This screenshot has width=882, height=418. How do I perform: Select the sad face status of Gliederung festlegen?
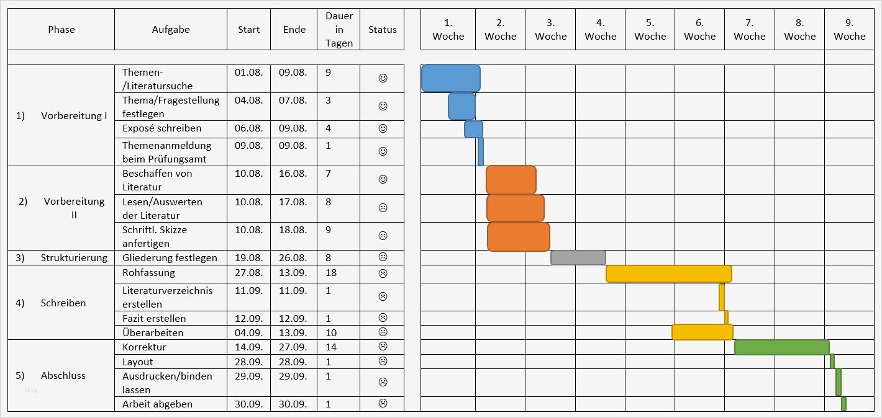(x=383, y=257)
